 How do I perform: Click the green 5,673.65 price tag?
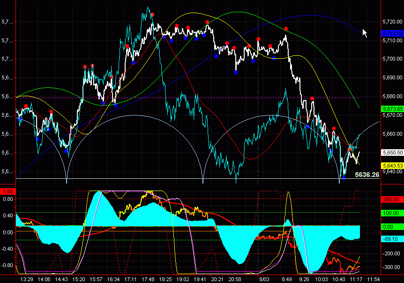pos(392,109)
